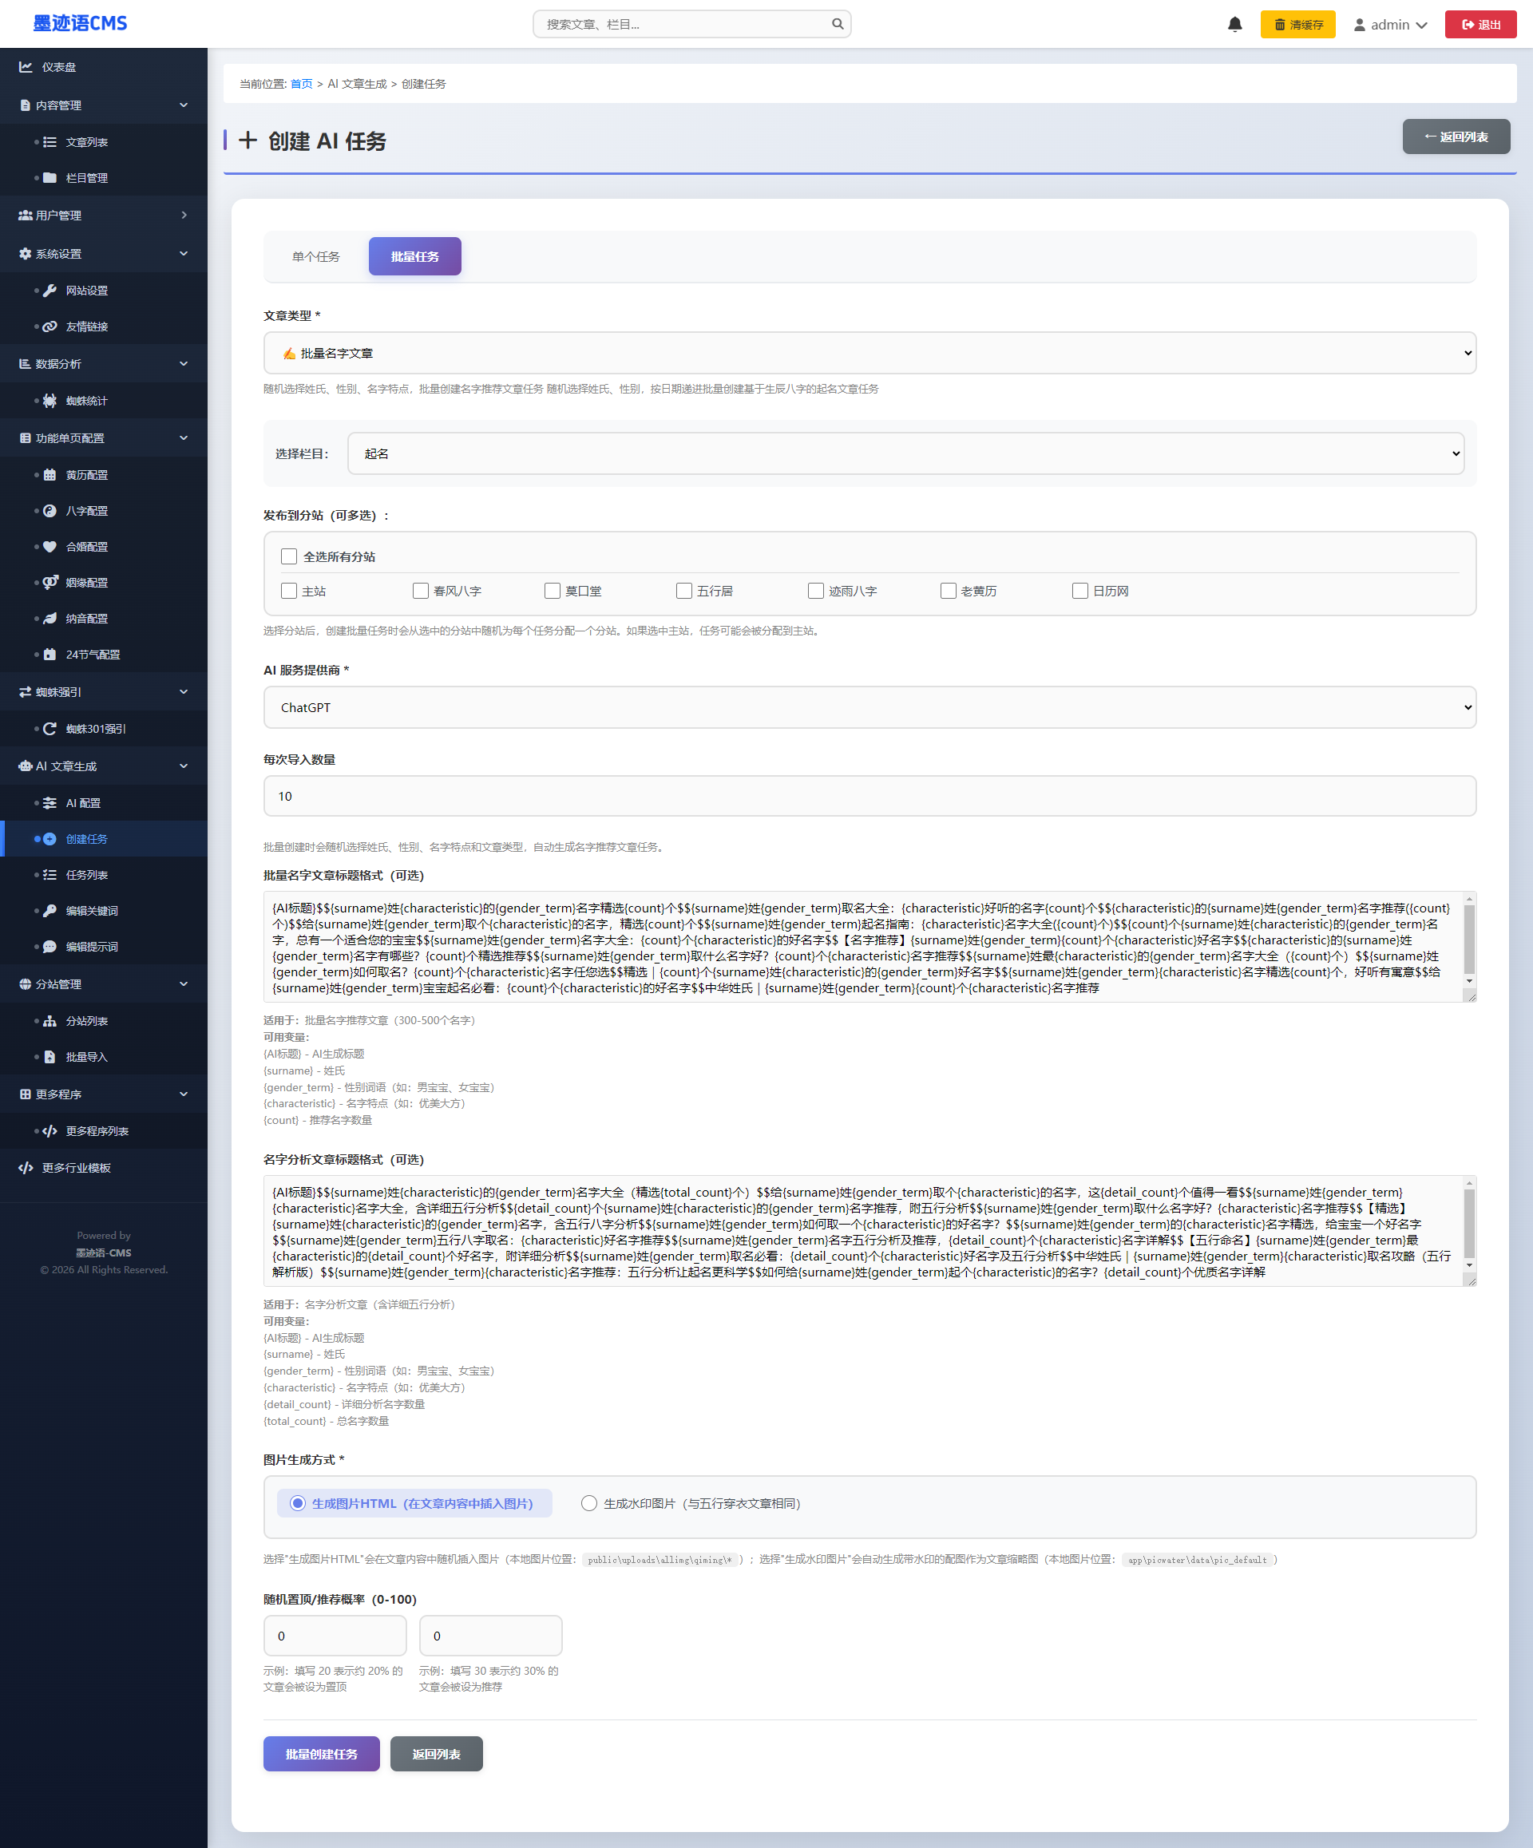This screenshot has width=1533, height=1848.
Task: Select 生成水印图片 radio option
Action: pyautogui.click(x=588, y=1503)
